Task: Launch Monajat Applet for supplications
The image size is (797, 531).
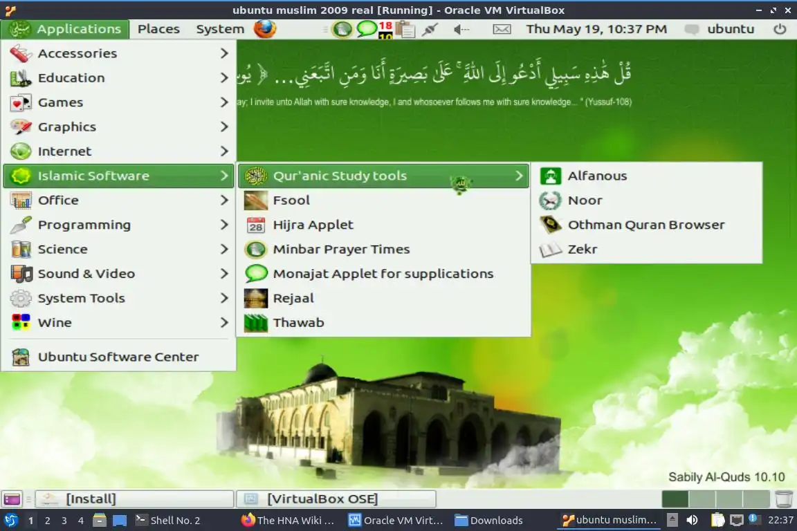Action: point(384,273)
